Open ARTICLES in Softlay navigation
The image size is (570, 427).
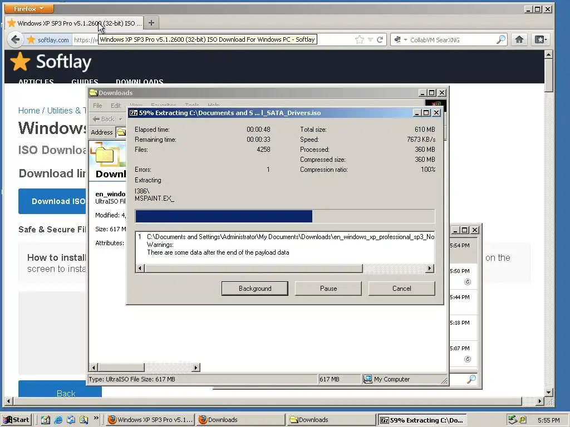[36, 81]
